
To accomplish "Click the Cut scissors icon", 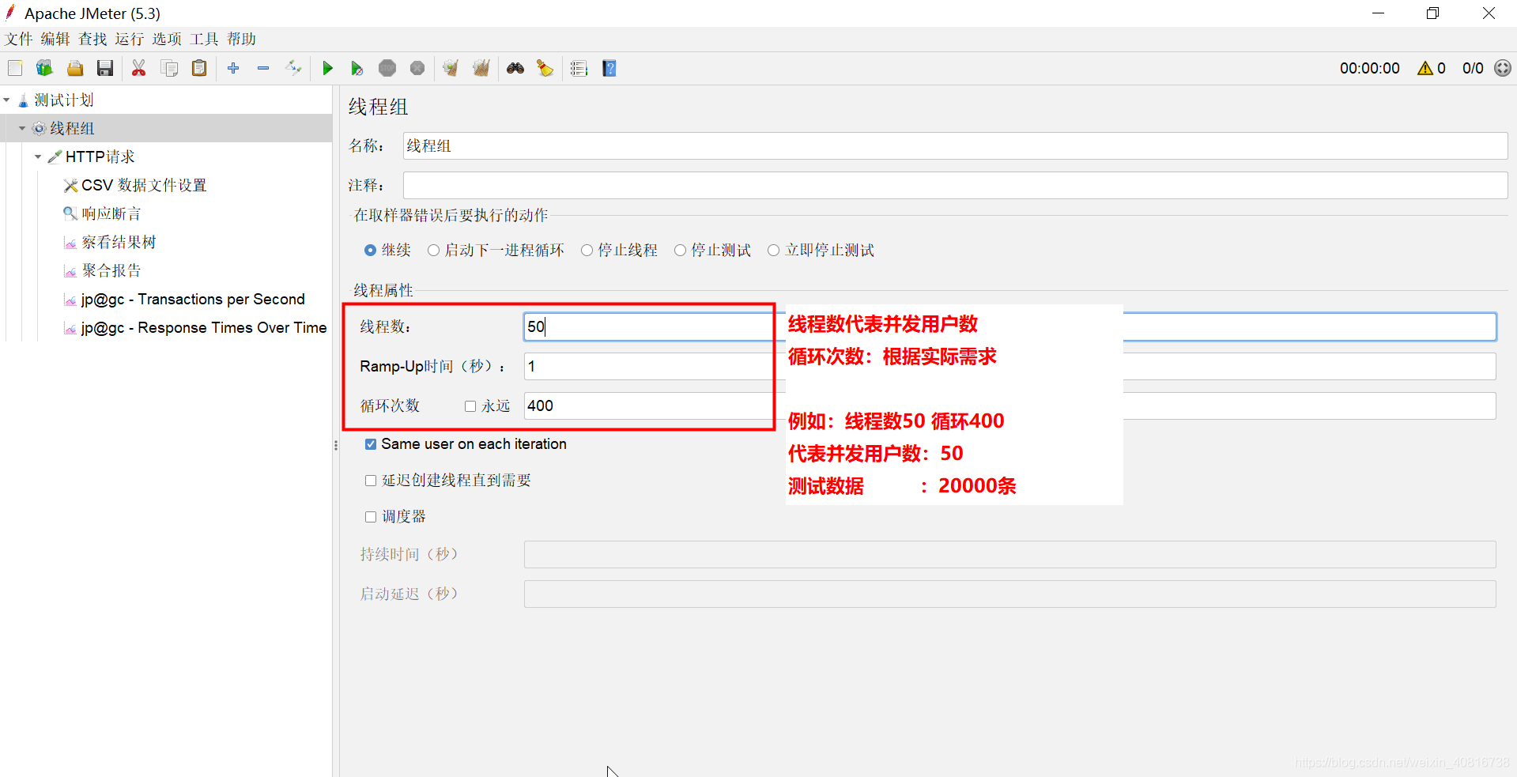I will point(139,69).
